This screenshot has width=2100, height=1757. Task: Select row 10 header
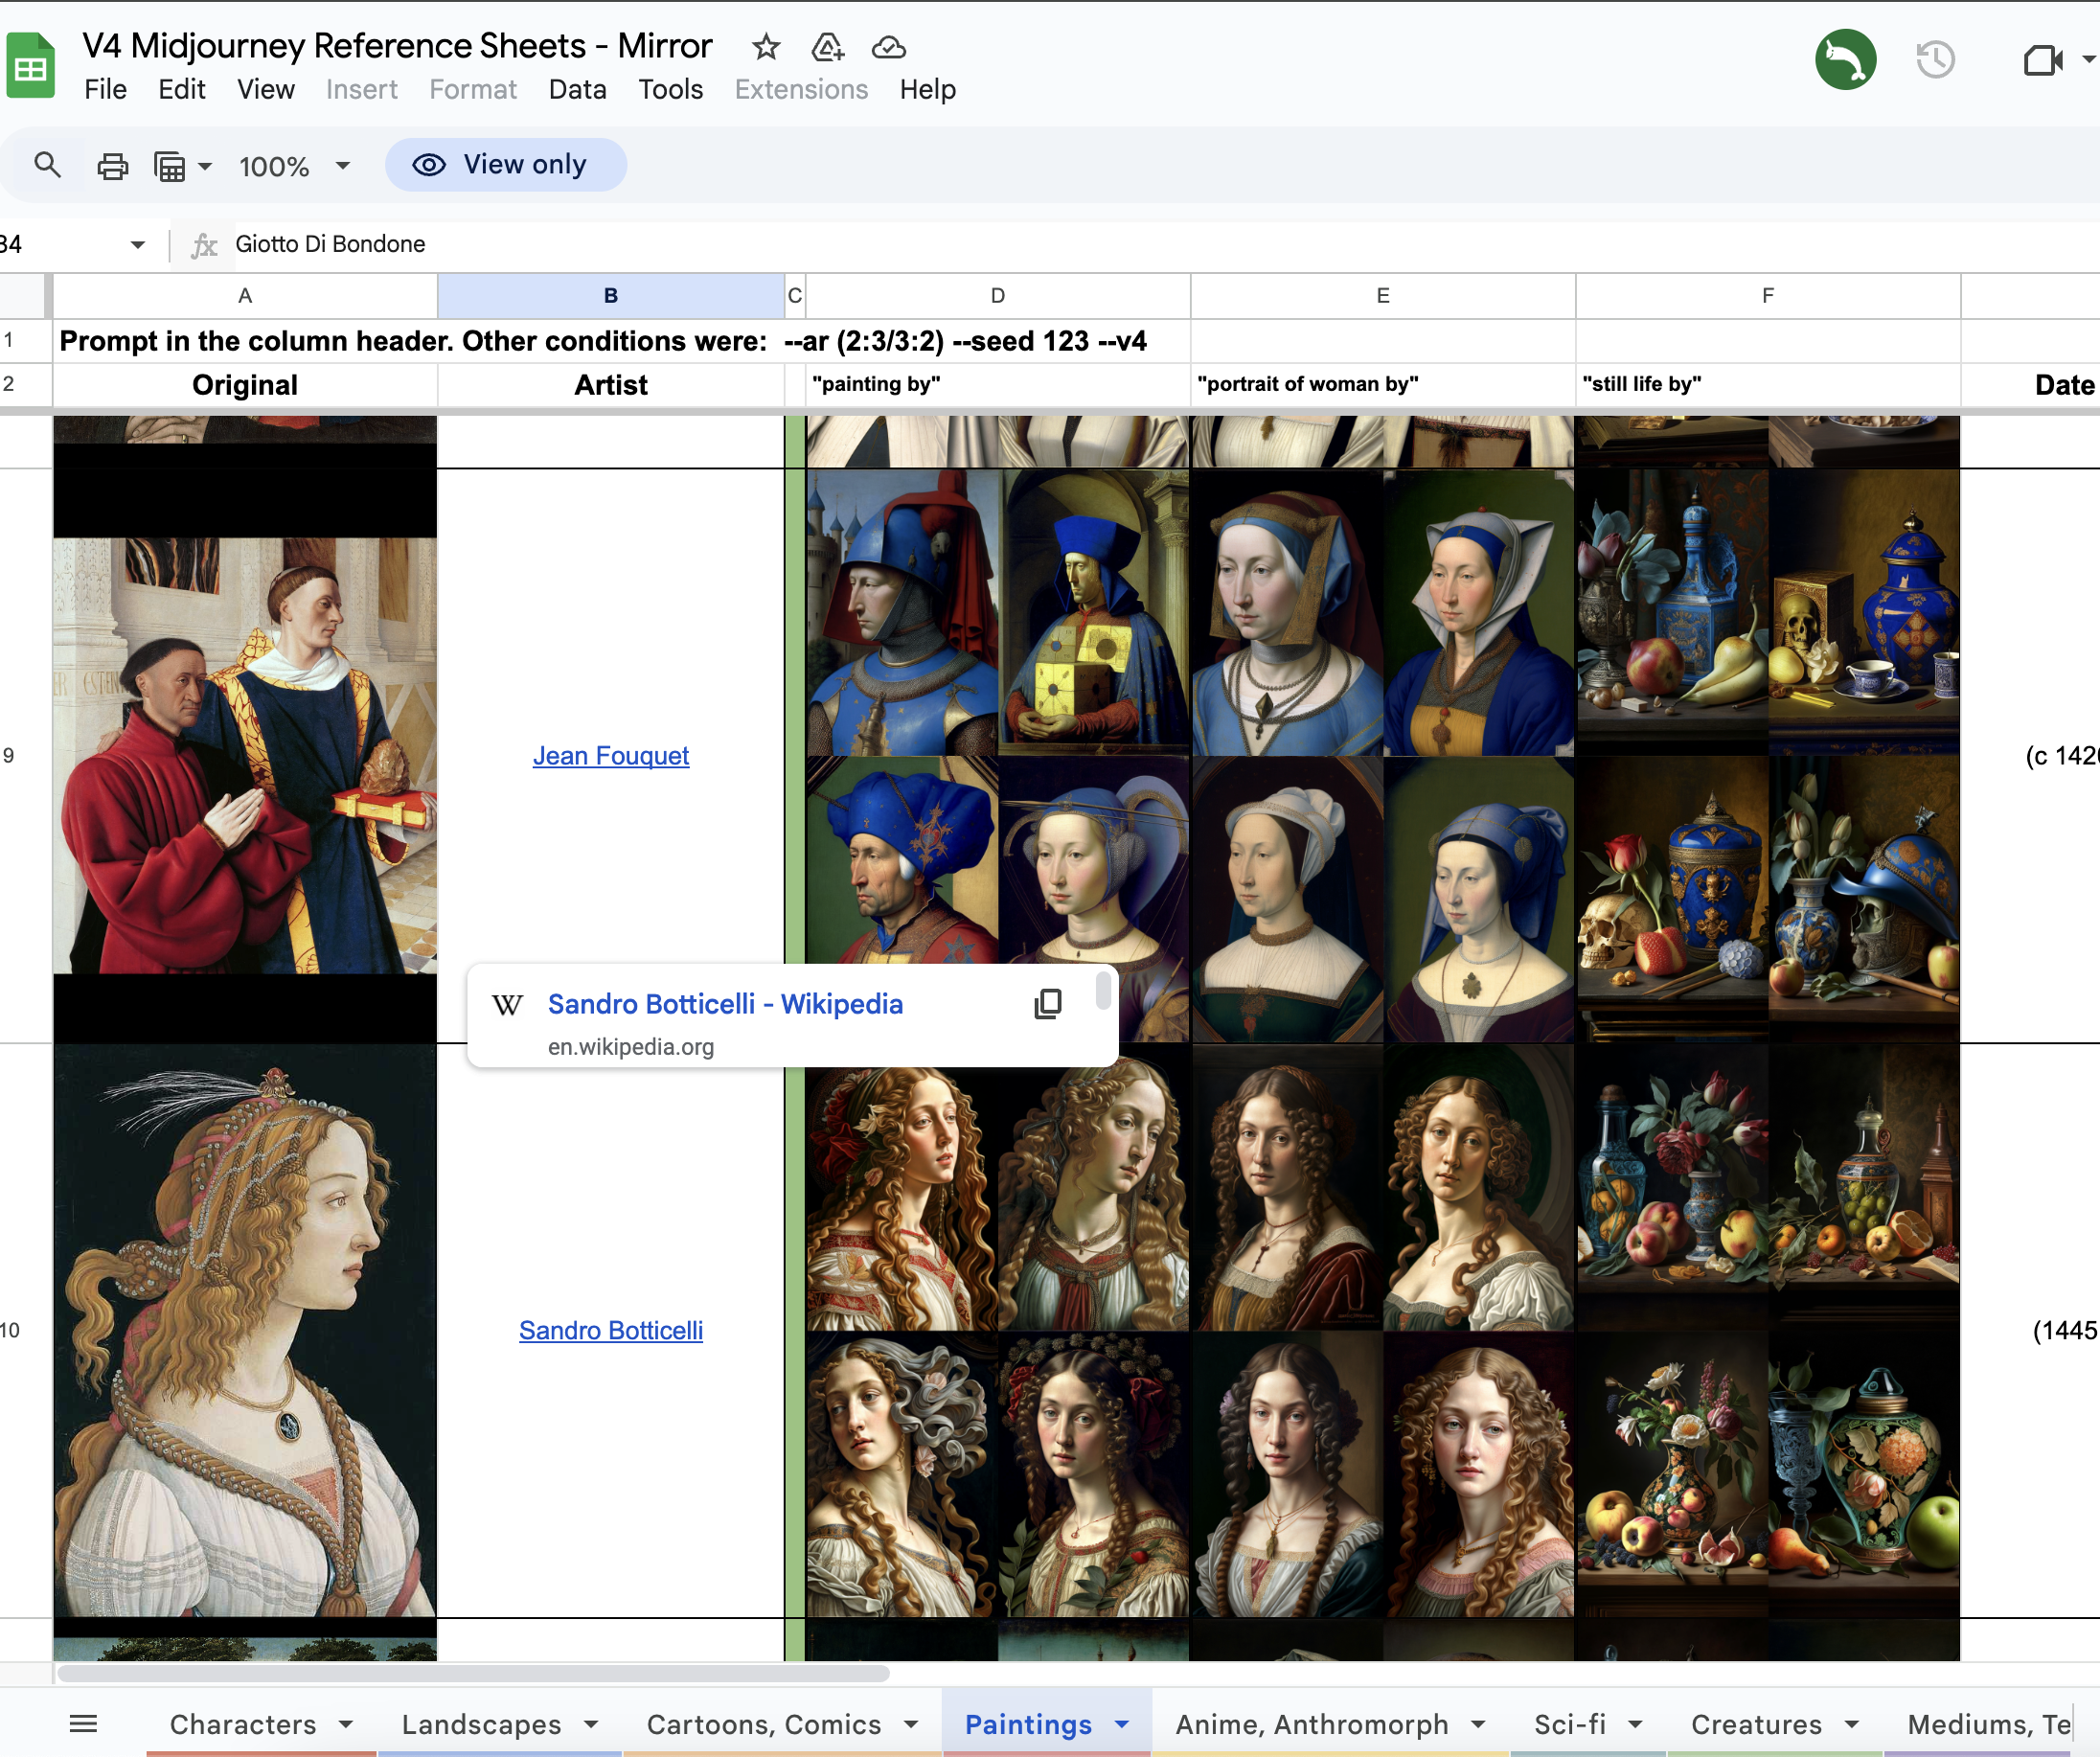click(22, 1331)
